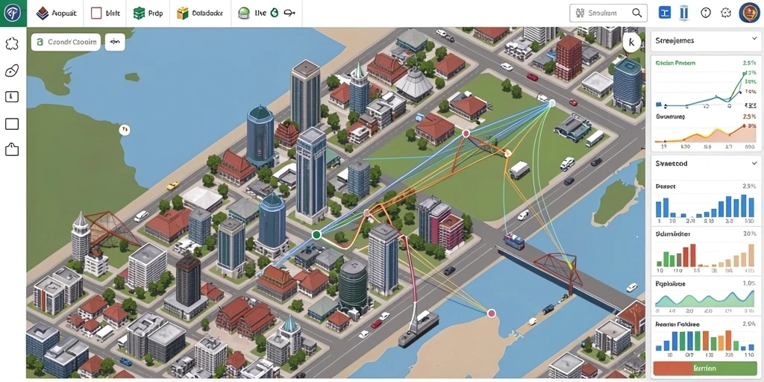Image resolution: width=764 pixels, height=382 pixels.
Task: Select the leaf-shaped tool in left sidebar
Action: [x=12, y=71]
